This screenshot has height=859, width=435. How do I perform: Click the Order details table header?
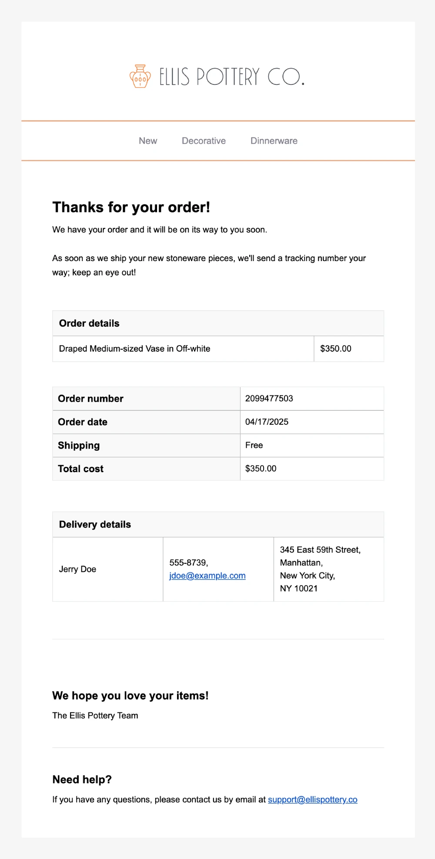pos(89,323)
